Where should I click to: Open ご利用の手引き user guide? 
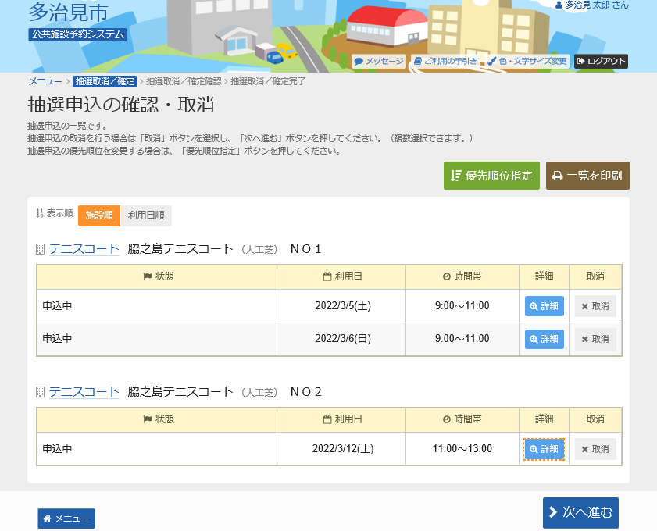(x=445, y=61)
